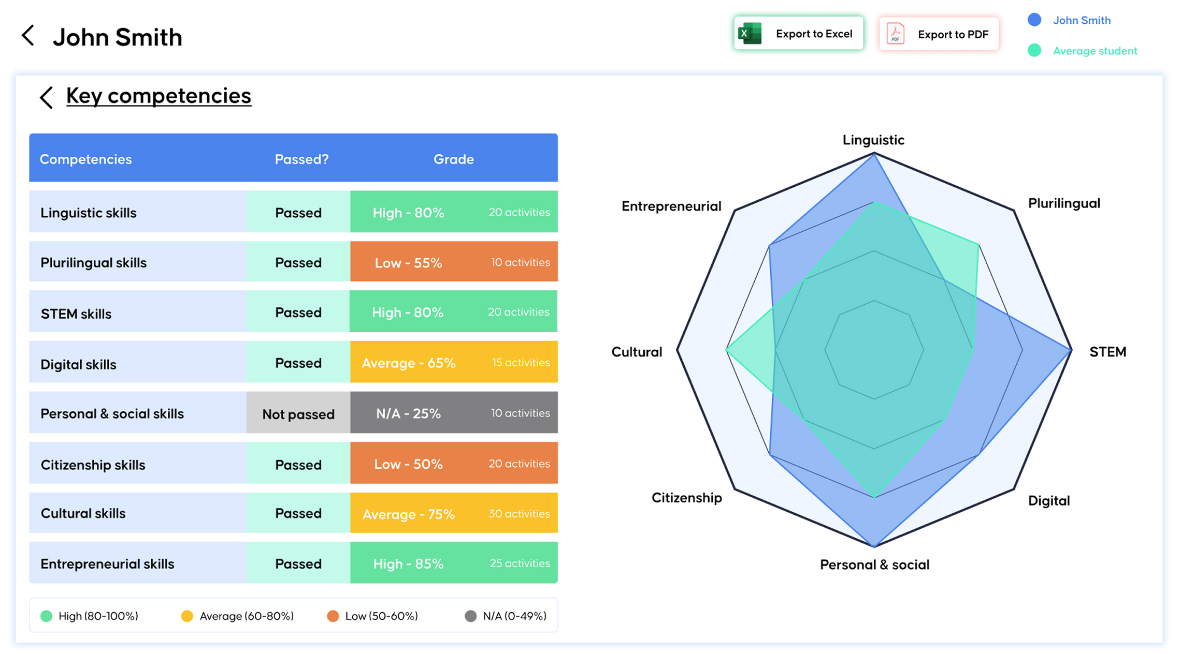
Task: Click the STEM axis label on radar chart
Action: click(1107, 352)
